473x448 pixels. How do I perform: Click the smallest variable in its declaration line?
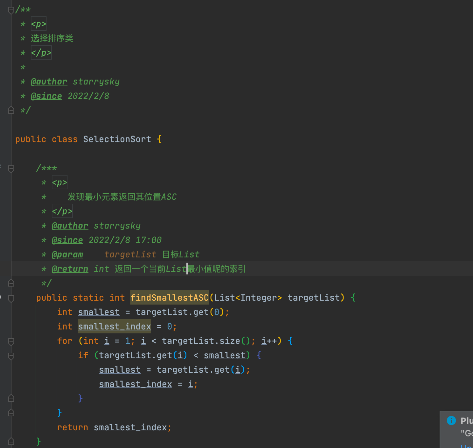coord(99,312)
